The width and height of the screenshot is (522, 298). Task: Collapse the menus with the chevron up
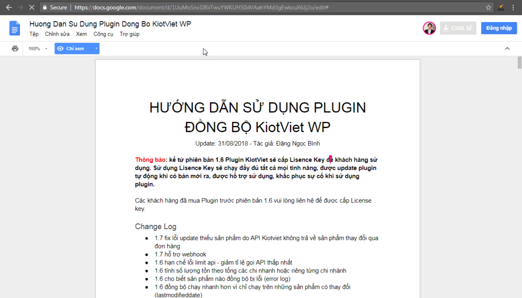coord(507,48)
